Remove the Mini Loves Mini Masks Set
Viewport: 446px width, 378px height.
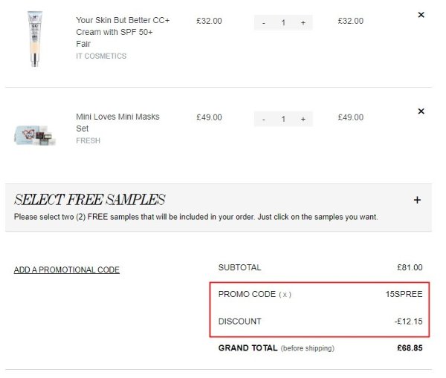coord(421,111)
